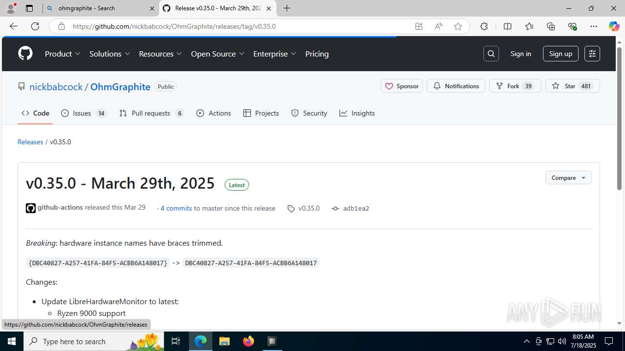The image size is (625, 351).
Task: Open the Collections icon in toolbar
Action: click(x=551, y=26)
